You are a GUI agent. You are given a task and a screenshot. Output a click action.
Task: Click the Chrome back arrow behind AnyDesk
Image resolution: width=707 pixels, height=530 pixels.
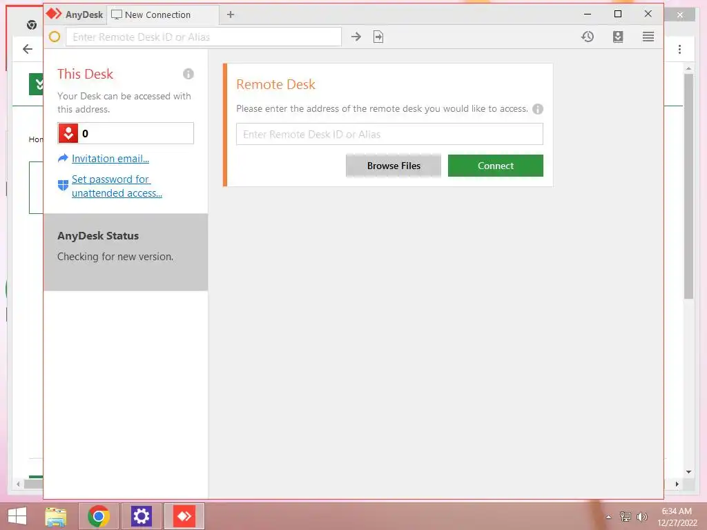pos(28,49)
